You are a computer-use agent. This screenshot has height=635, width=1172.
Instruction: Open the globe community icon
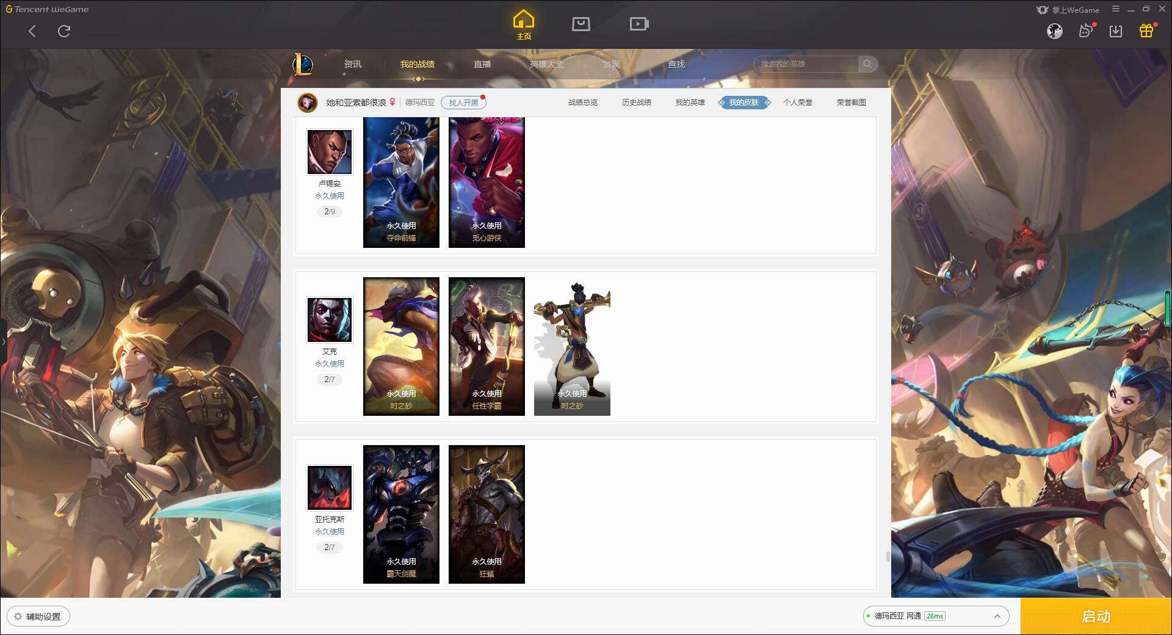point(1055,31)
